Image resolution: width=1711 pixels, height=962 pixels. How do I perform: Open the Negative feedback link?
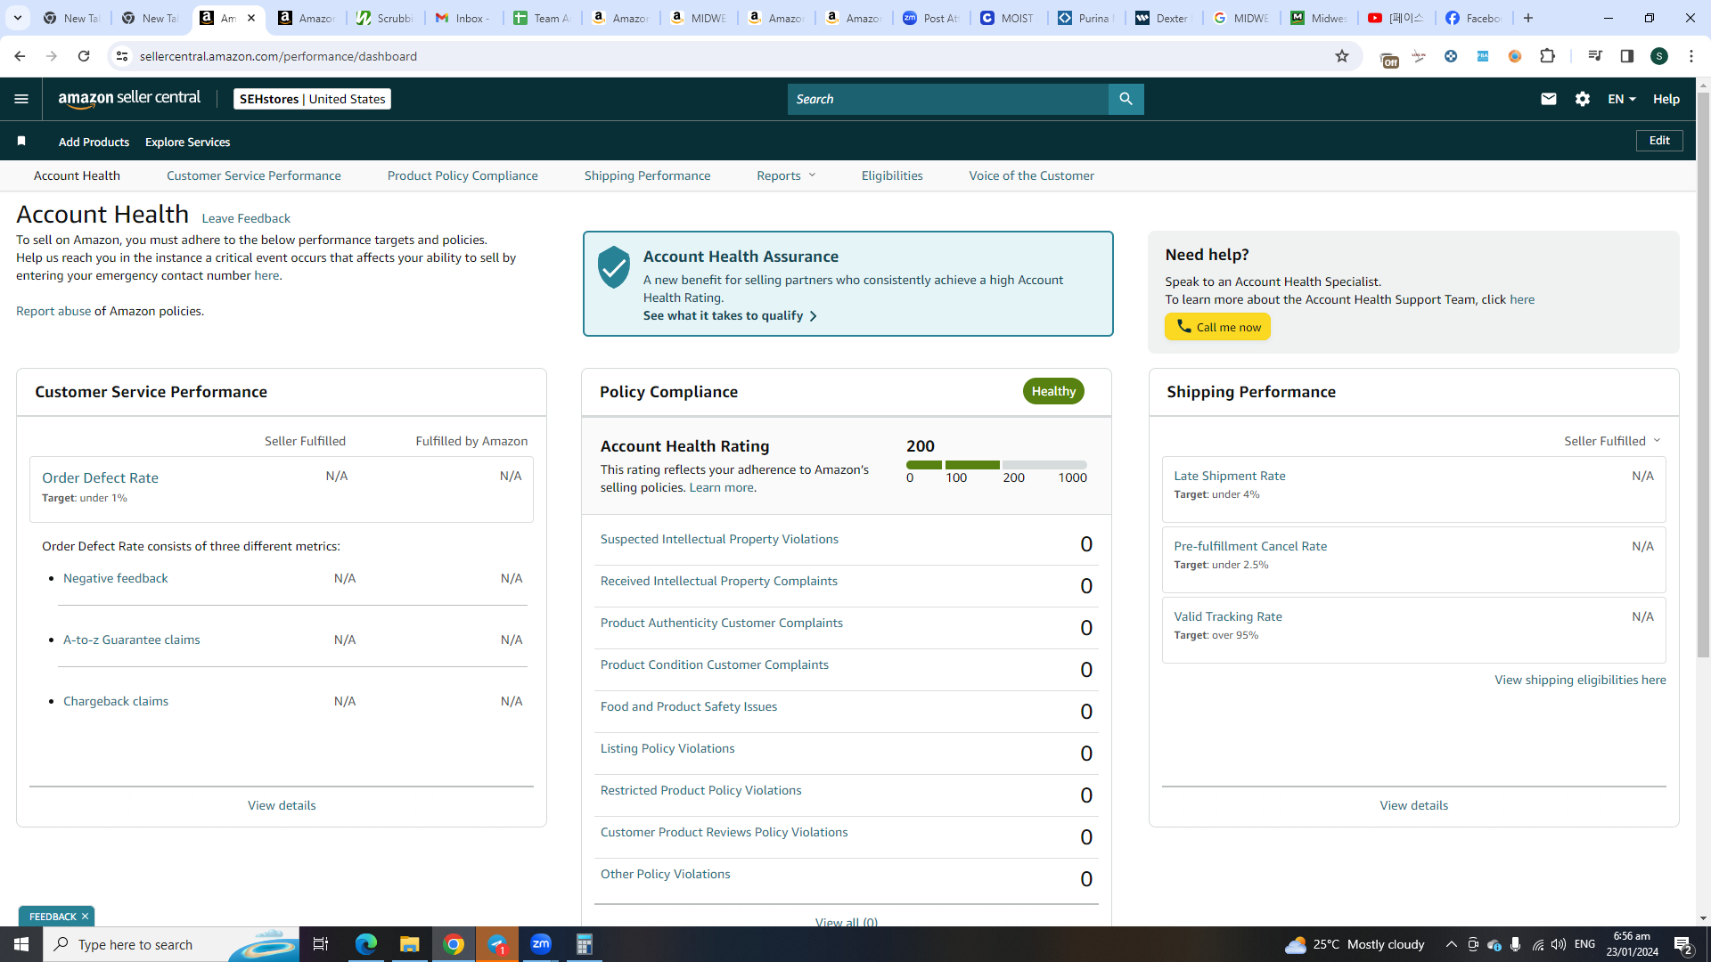(116, 578)
